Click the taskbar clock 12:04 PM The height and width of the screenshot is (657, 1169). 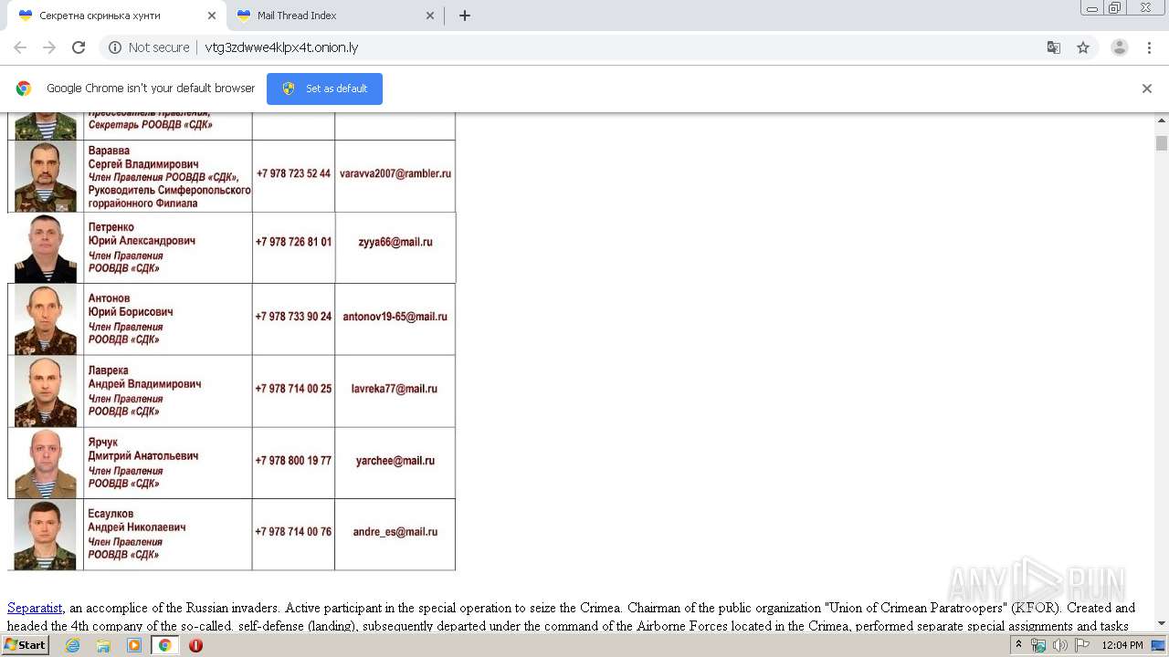pos(1122,645)
